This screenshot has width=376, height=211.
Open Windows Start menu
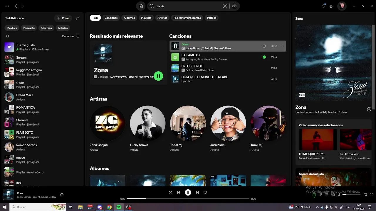tap(5, 207)
